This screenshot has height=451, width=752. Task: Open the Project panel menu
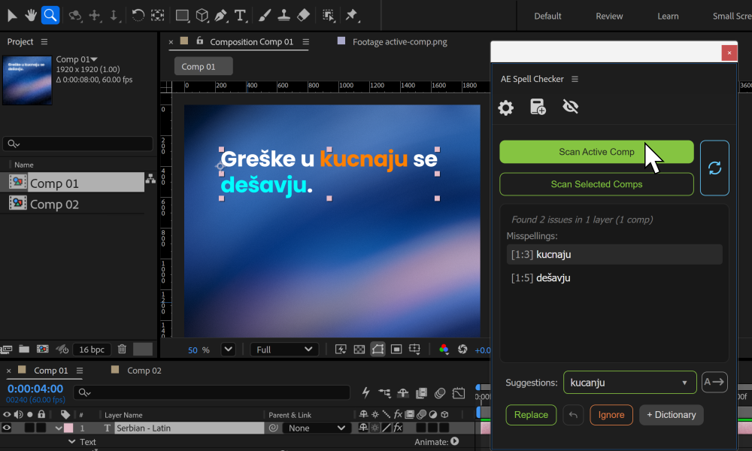click(44, 41)
